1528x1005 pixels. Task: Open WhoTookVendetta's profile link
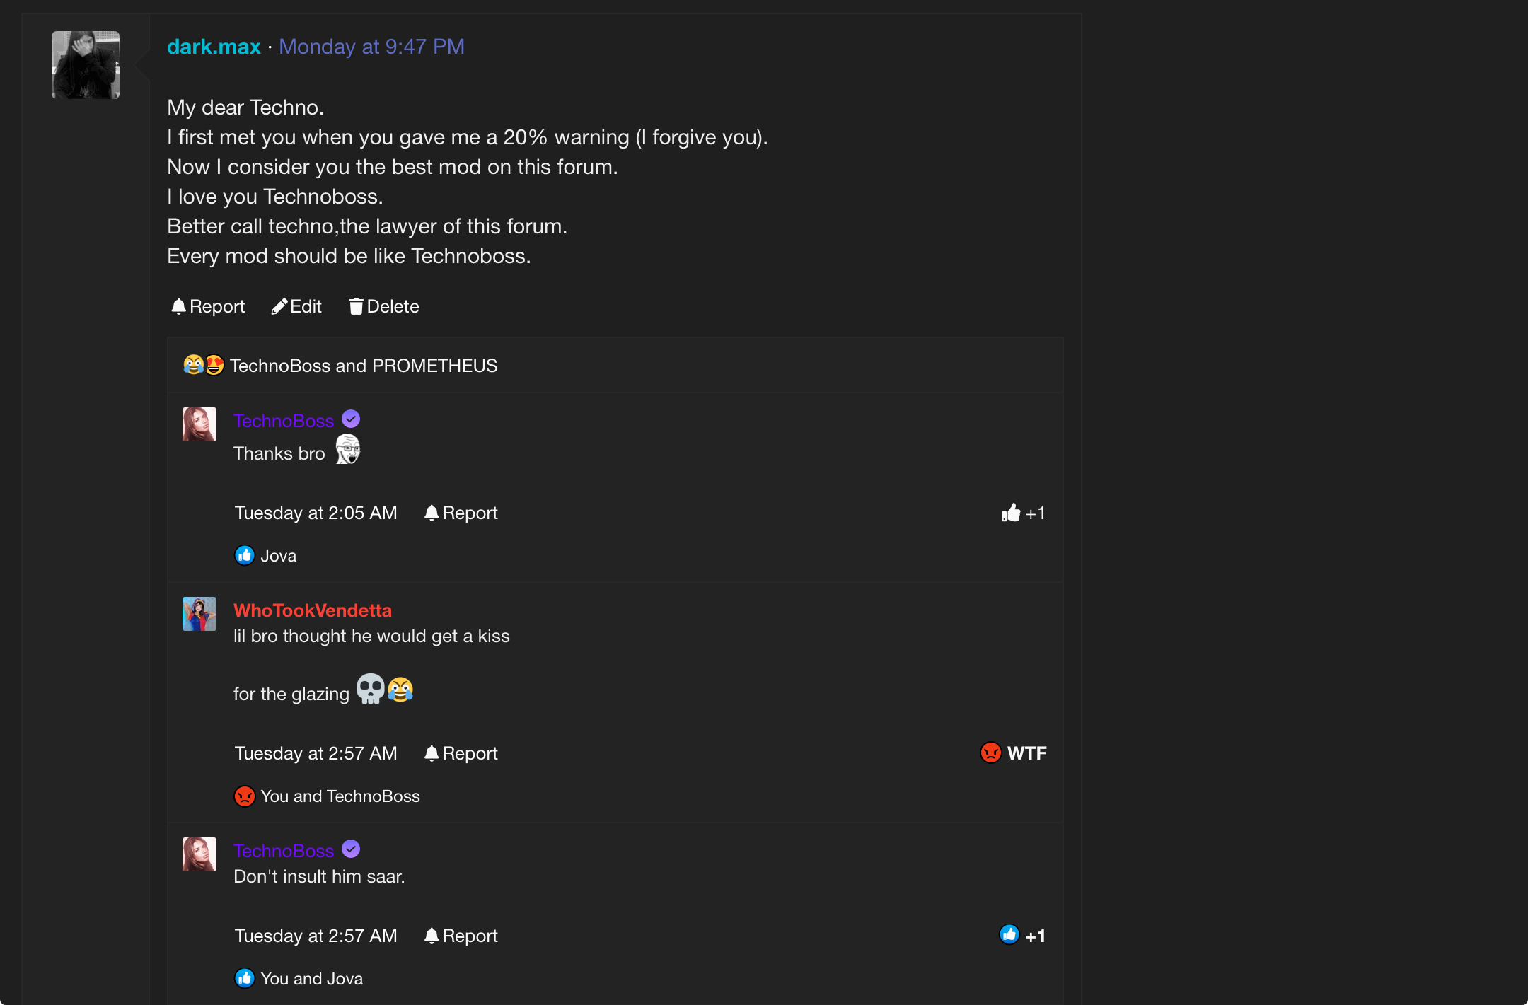312,610
